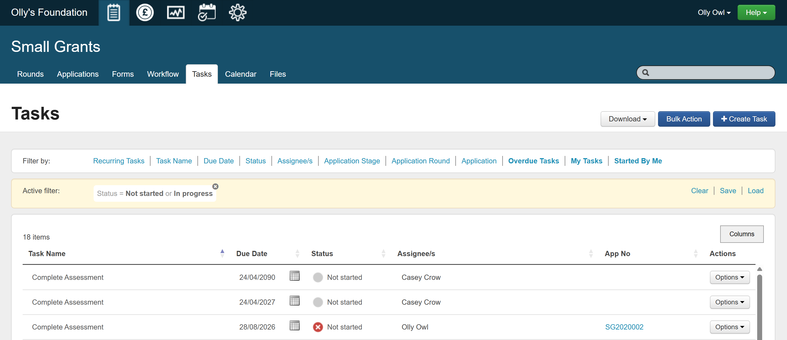Expand the Download dropdown
Image resolution: width=787 pixels, height=340 pixels.
click(627, 119)
